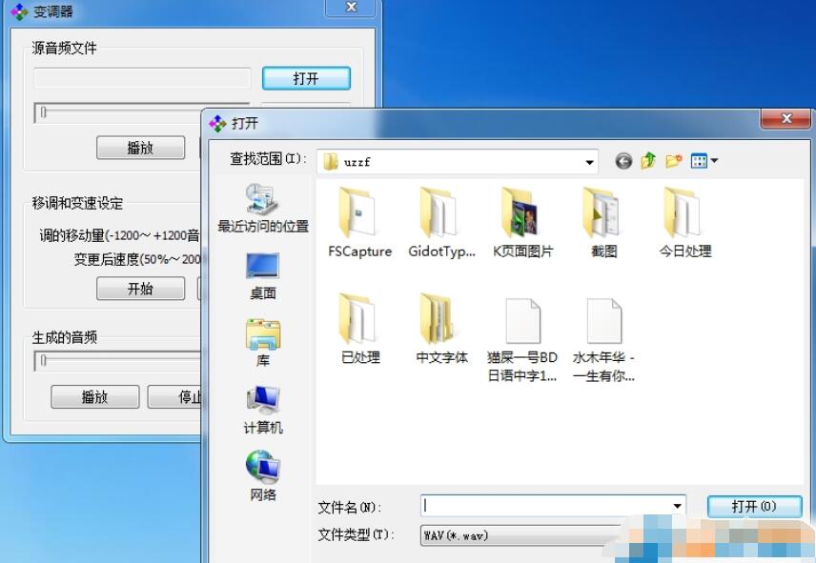Select the 截图 folder
The image size is (816, 563).
[x=603, y=223]
